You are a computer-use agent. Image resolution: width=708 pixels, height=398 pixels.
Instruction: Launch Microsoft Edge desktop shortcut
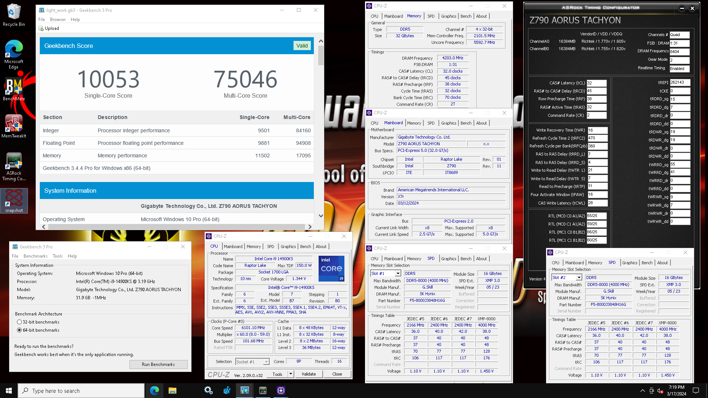coord(14,54)
